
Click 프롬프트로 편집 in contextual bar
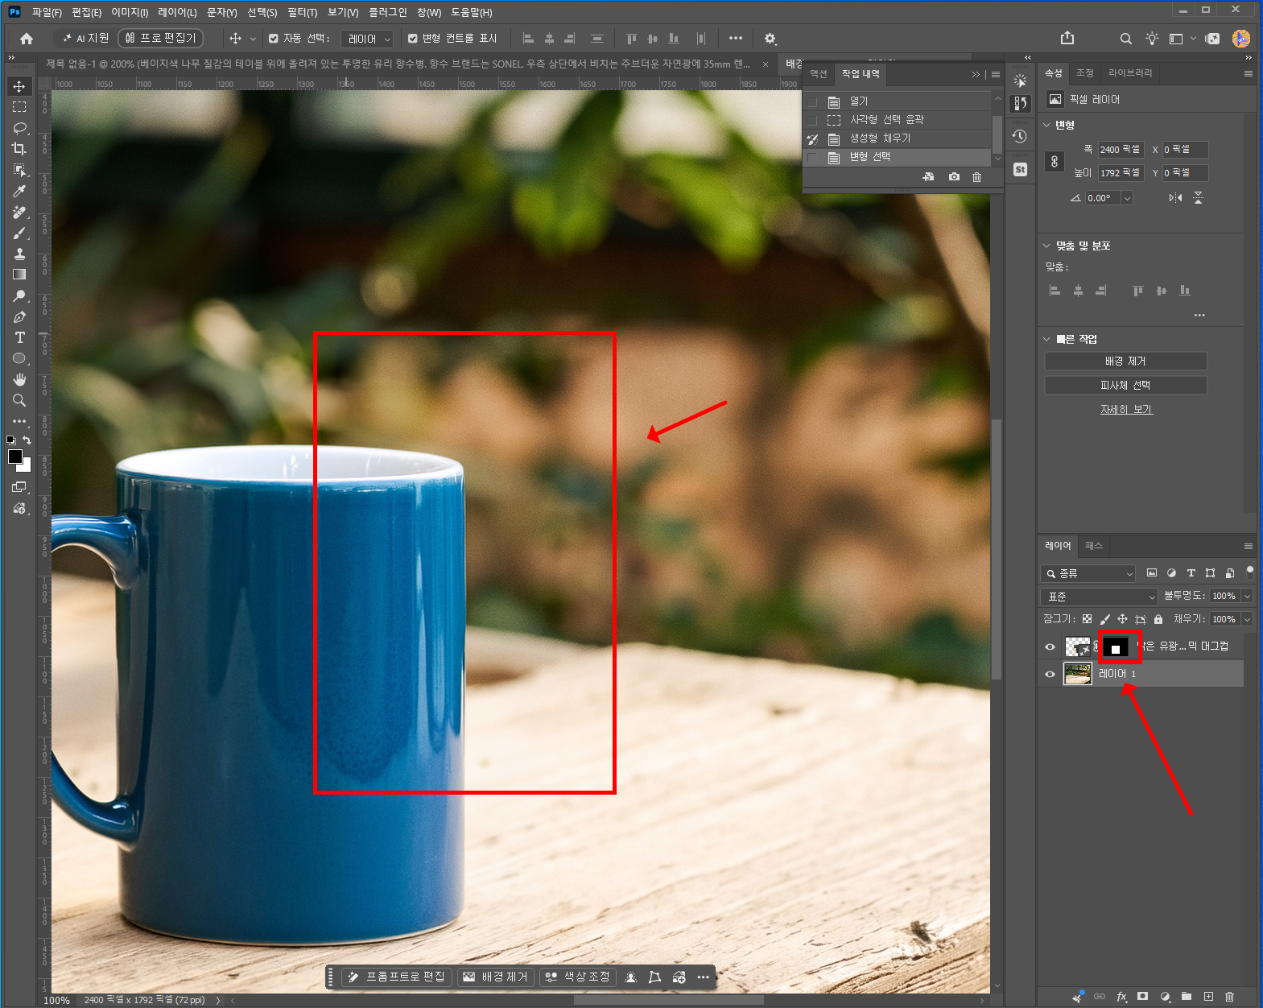pyautogui.click(x=397, y=977)
